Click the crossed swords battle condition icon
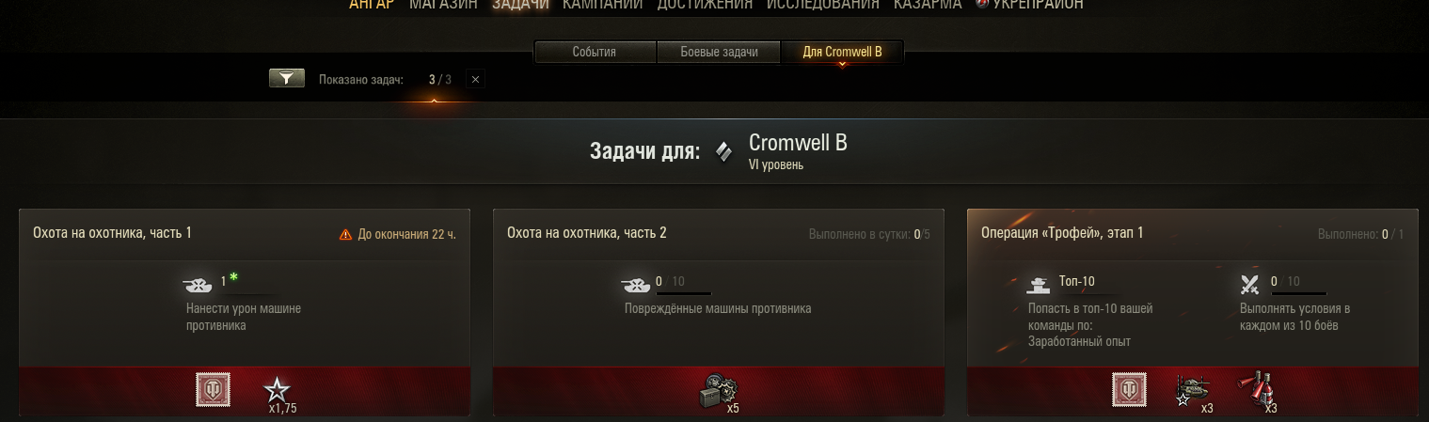 [x=1250, y=283]
